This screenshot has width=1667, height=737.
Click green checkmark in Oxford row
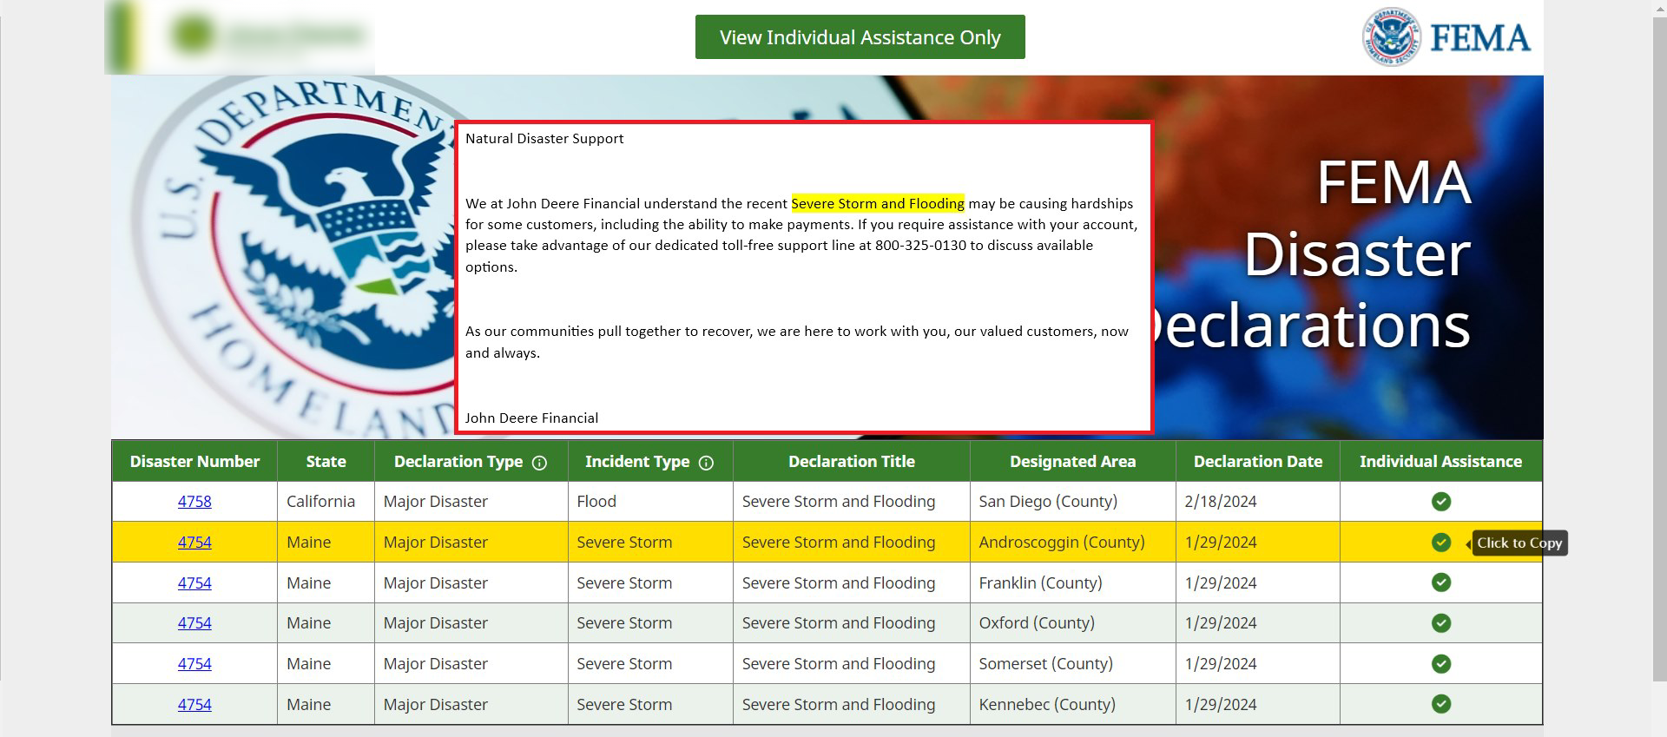click(1440, 623)
